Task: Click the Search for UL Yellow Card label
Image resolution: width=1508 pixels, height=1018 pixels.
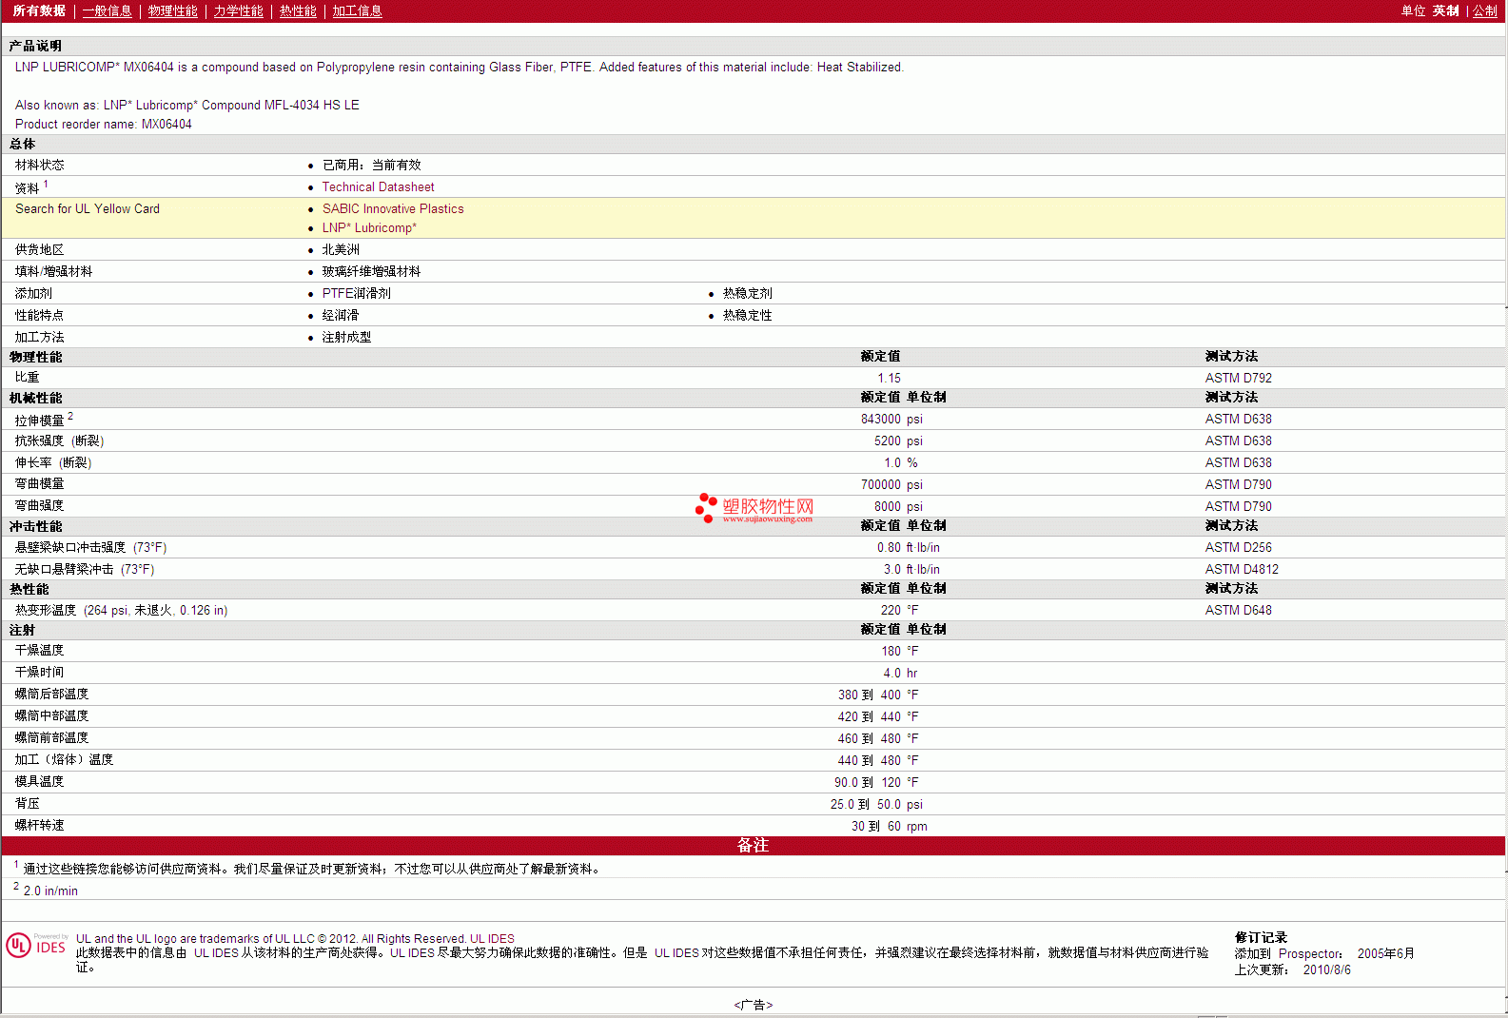Action: pos(88,209)
